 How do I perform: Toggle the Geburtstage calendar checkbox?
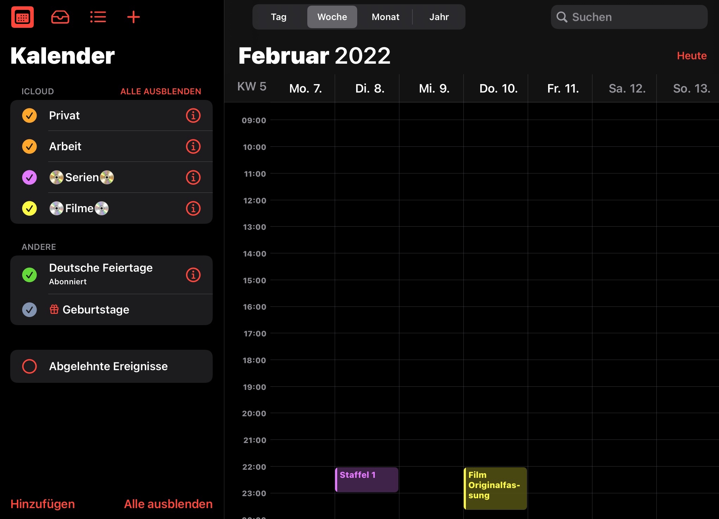30,310
